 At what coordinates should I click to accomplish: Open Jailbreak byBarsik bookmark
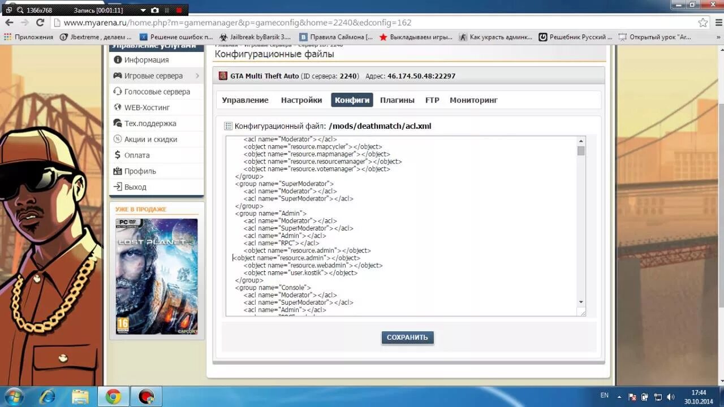coord(255,37)
